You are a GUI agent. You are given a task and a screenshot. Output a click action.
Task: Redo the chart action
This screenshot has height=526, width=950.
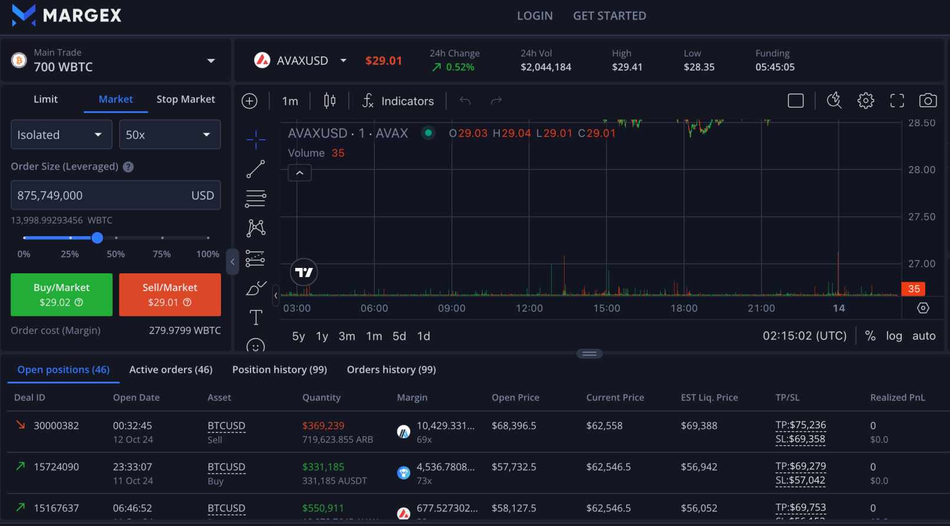[x=496, y=101]
